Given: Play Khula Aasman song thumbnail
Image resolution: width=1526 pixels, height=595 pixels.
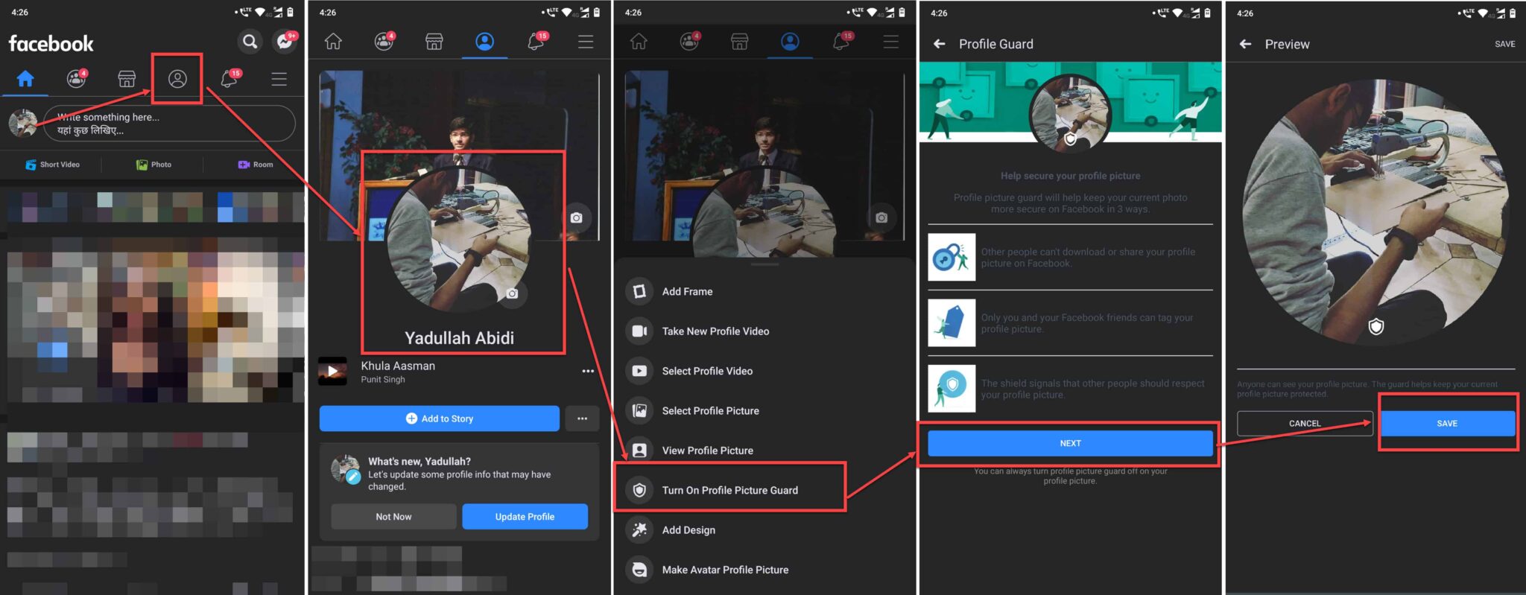Looking at the screenshot, I should (x=332, y=372).
